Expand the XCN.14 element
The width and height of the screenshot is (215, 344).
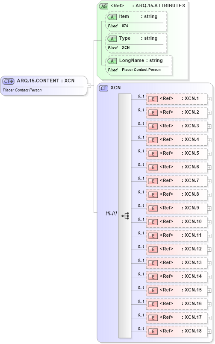pos(209,277)
